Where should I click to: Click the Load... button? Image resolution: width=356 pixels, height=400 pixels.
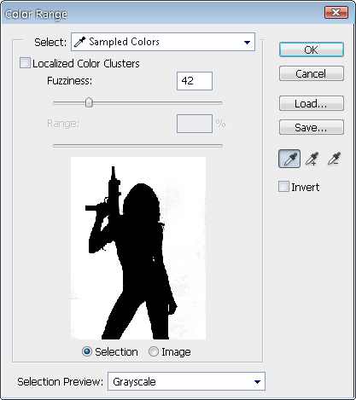point(312,103)
